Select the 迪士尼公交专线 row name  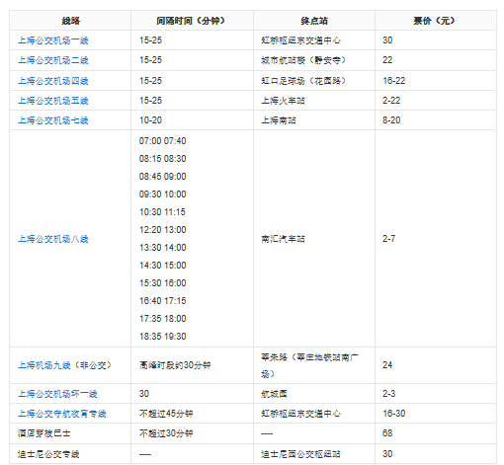pyautogui.click(x=48, y=454)
